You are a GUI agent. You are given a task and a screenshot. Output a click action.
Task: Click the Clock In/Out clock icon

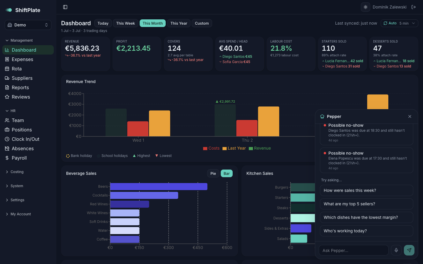7,139
